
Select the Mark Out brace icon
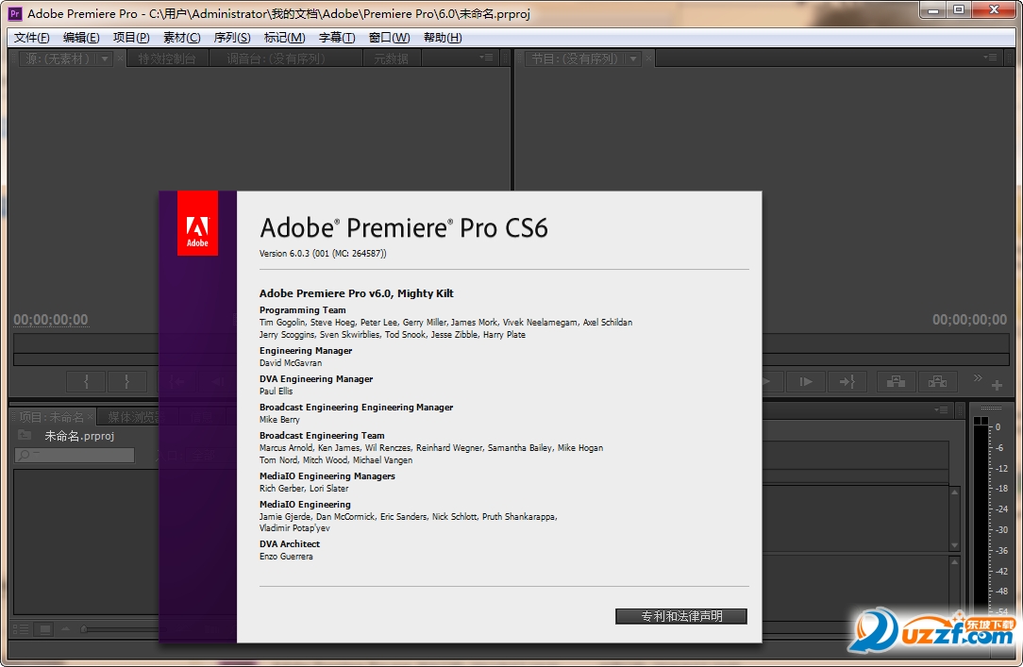[127, 380]
